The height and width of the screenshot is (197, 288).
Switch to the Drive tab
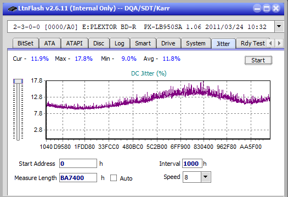tap(168, 43)
